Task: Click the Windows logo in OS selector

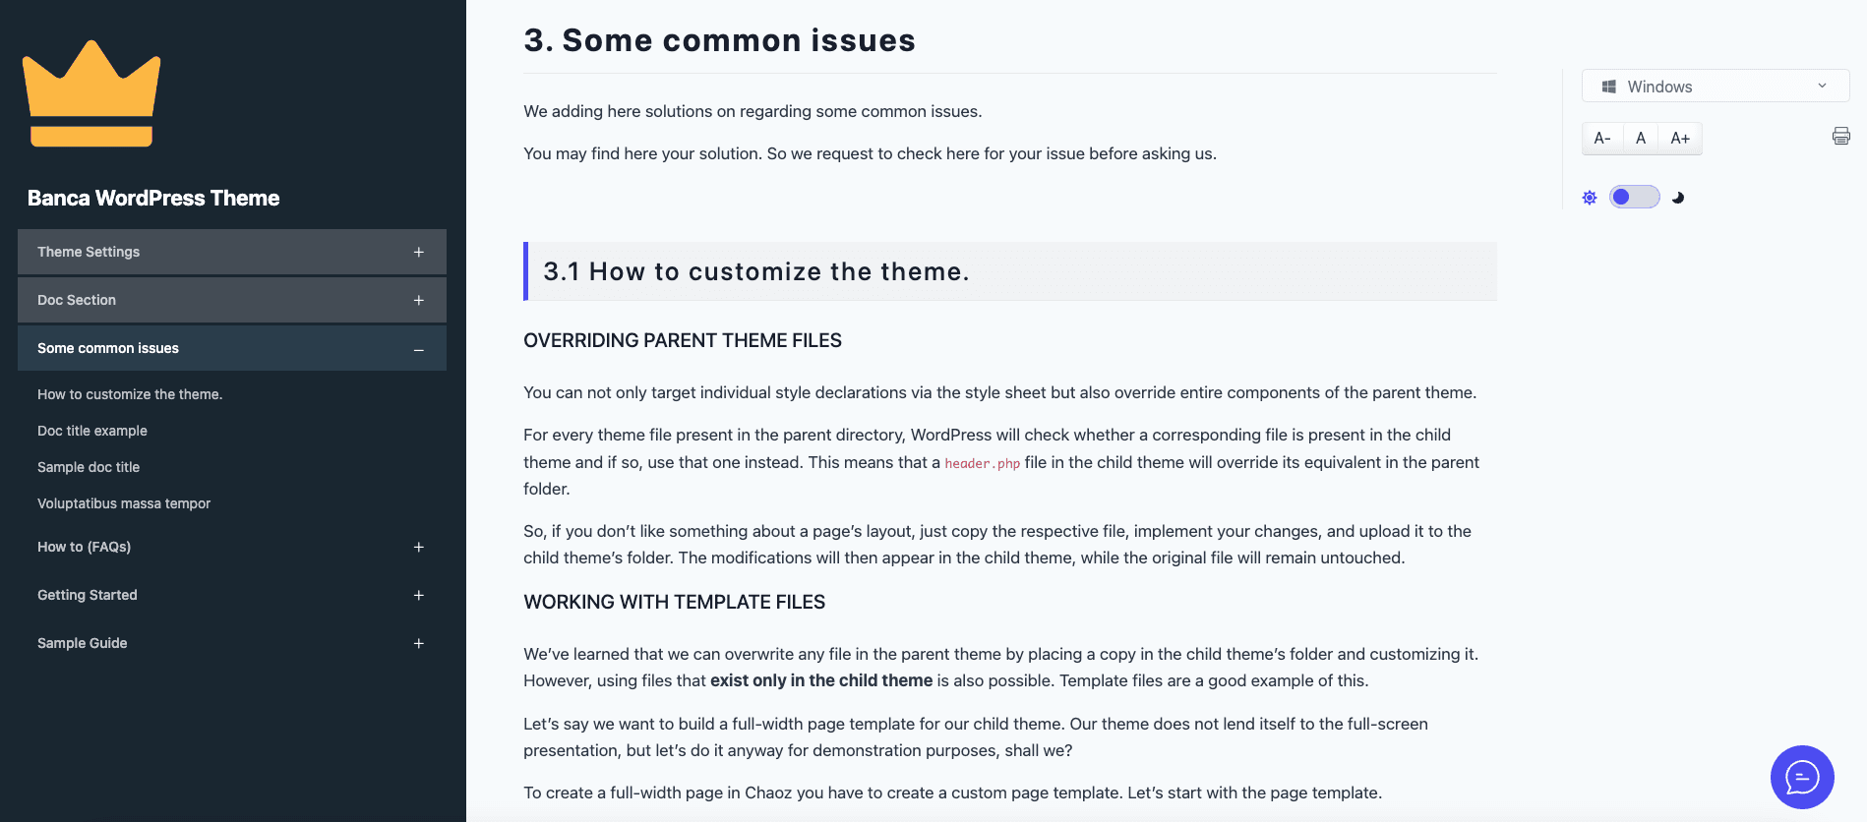Action: tap(1609, 87)
